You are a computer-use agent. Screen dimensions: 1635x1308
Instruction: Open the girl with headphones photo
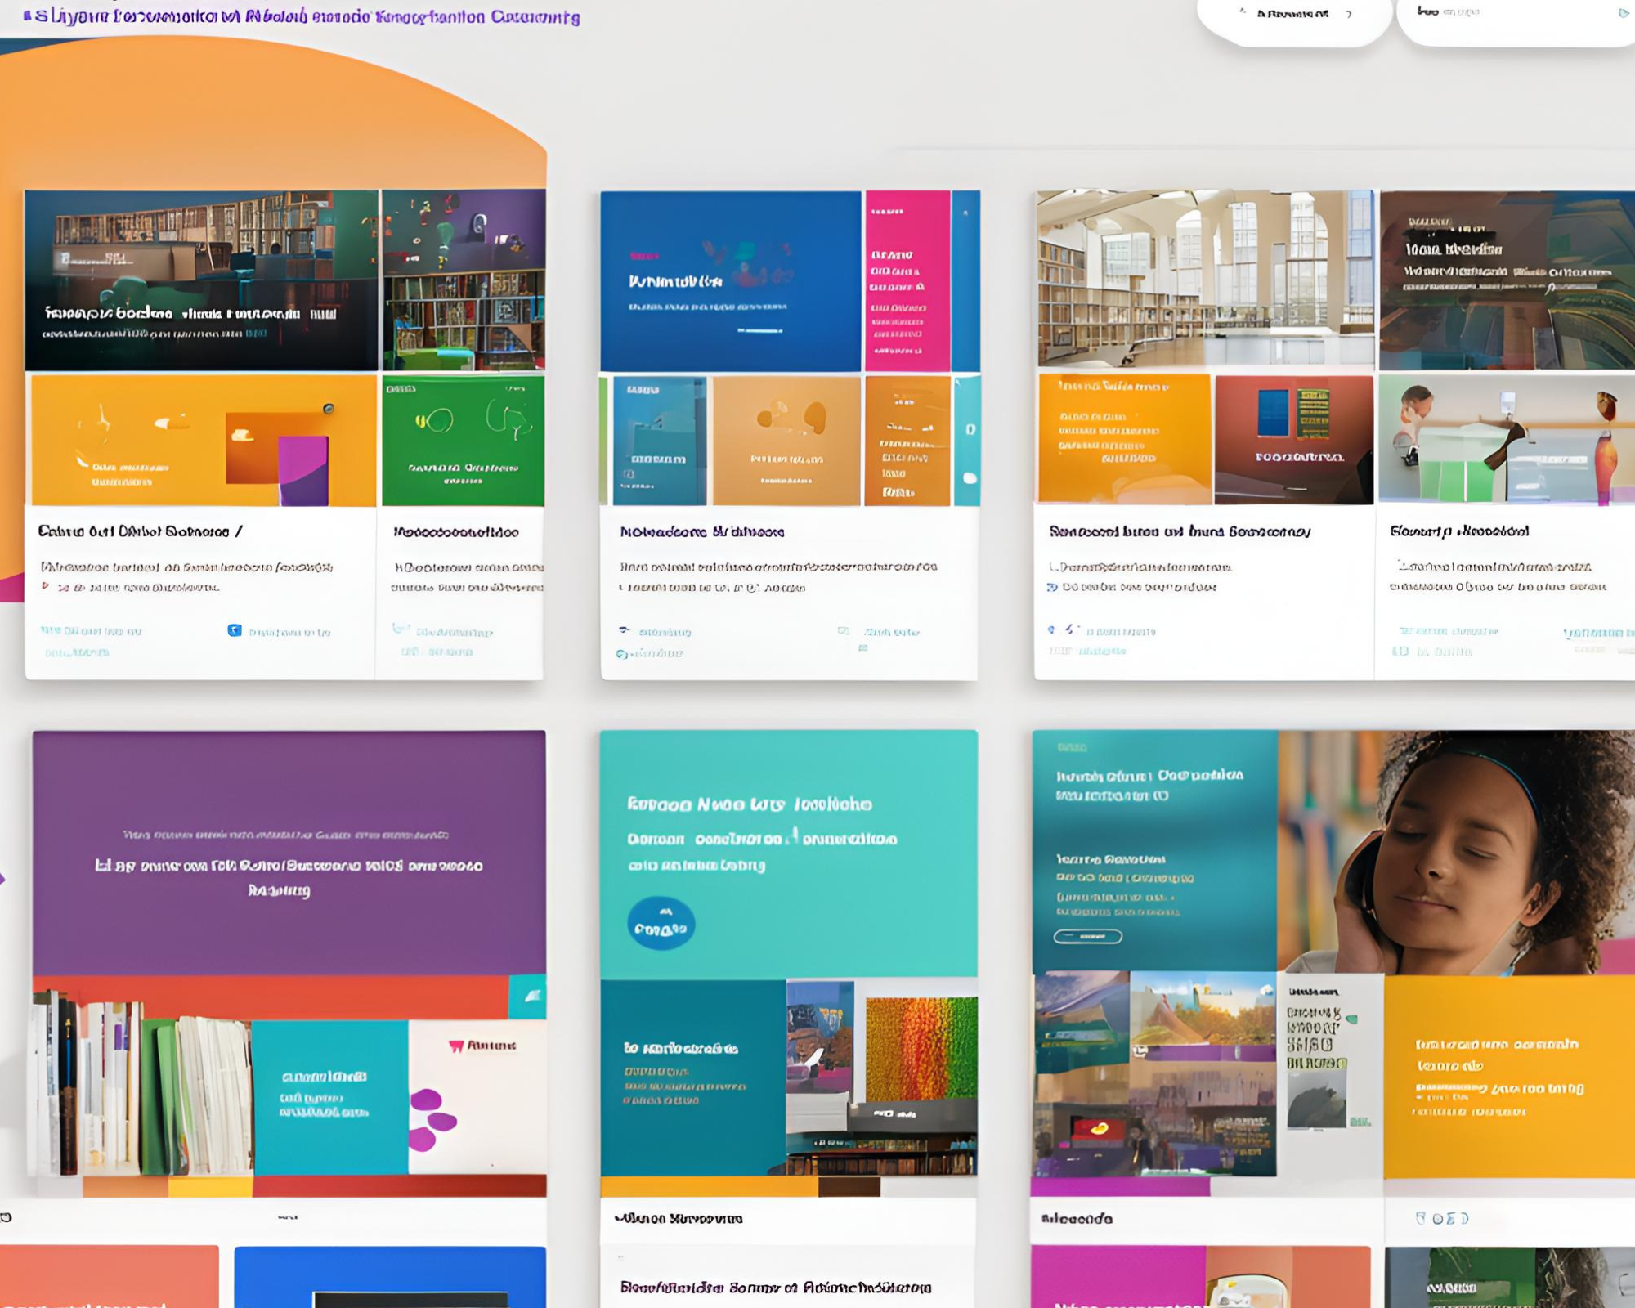1455,851
